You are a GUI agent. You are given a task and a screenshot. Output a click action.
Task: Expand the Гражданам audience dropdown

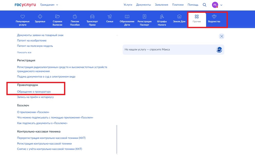(x=49, y=5)
